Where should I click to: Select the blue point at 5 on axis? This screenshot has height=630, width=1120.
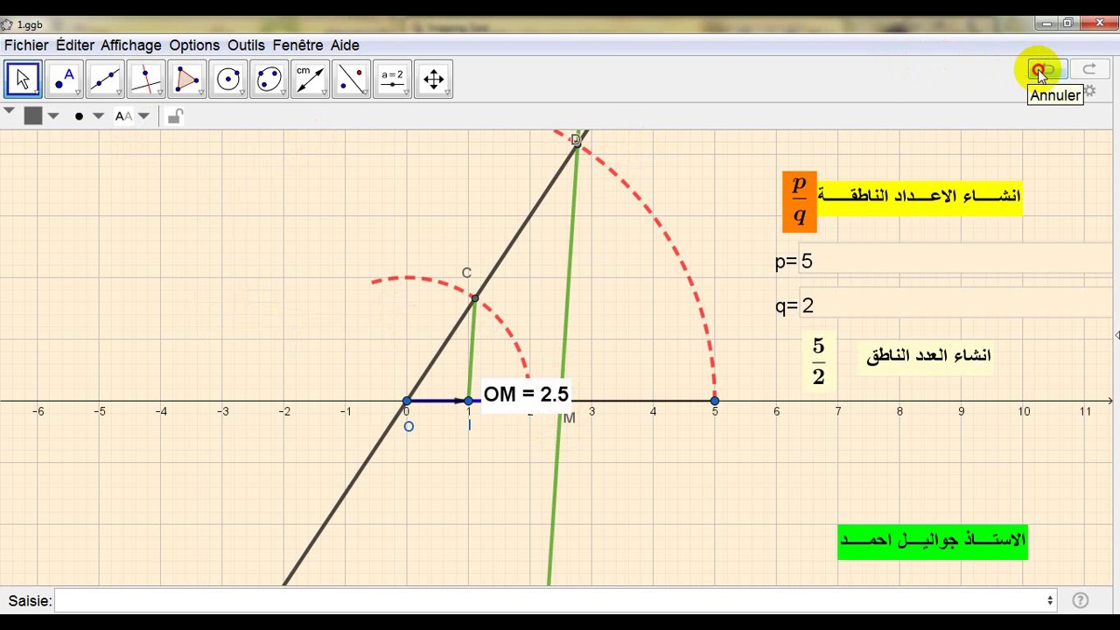point(715,401)
